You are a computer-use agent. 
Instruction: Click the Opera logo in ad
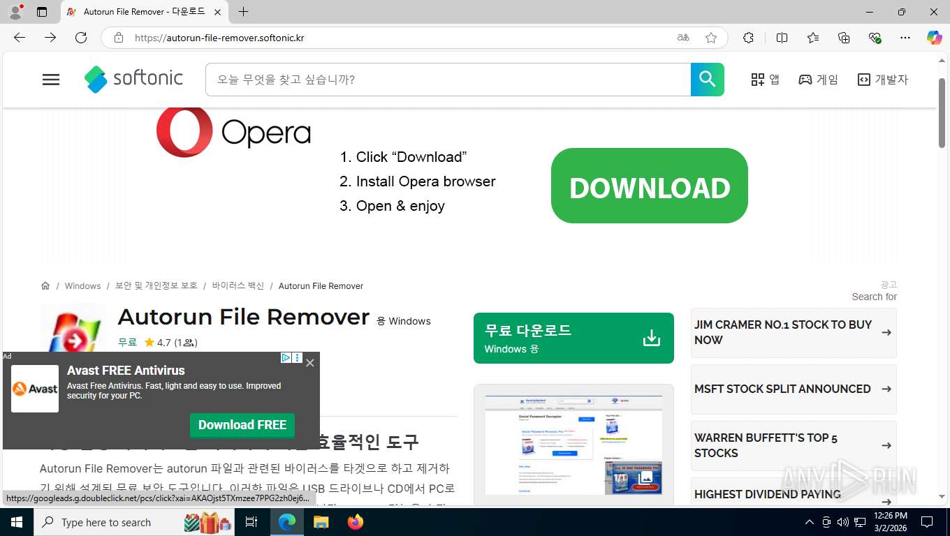(x=233, y=132)
